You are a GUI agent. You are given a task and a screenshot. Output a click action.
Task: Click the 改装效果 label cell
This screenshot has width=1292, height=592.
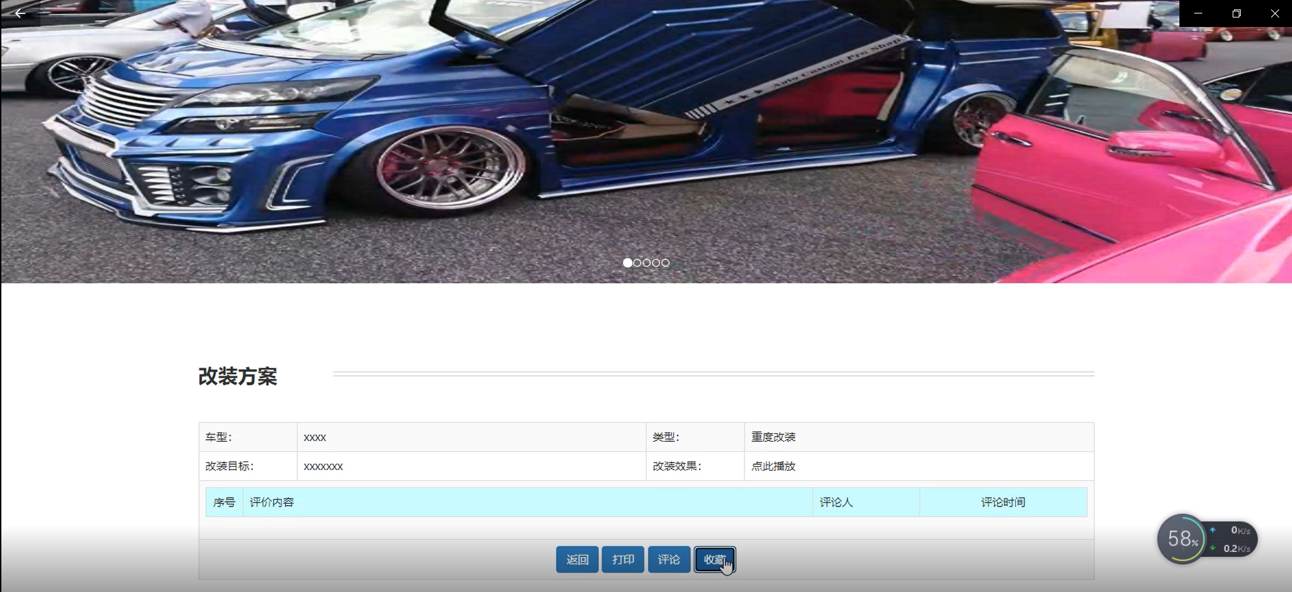pos(695,466)
